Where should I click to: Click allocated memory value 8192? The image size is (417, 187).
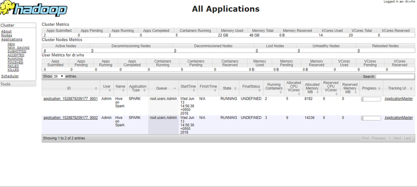(309, 99)
